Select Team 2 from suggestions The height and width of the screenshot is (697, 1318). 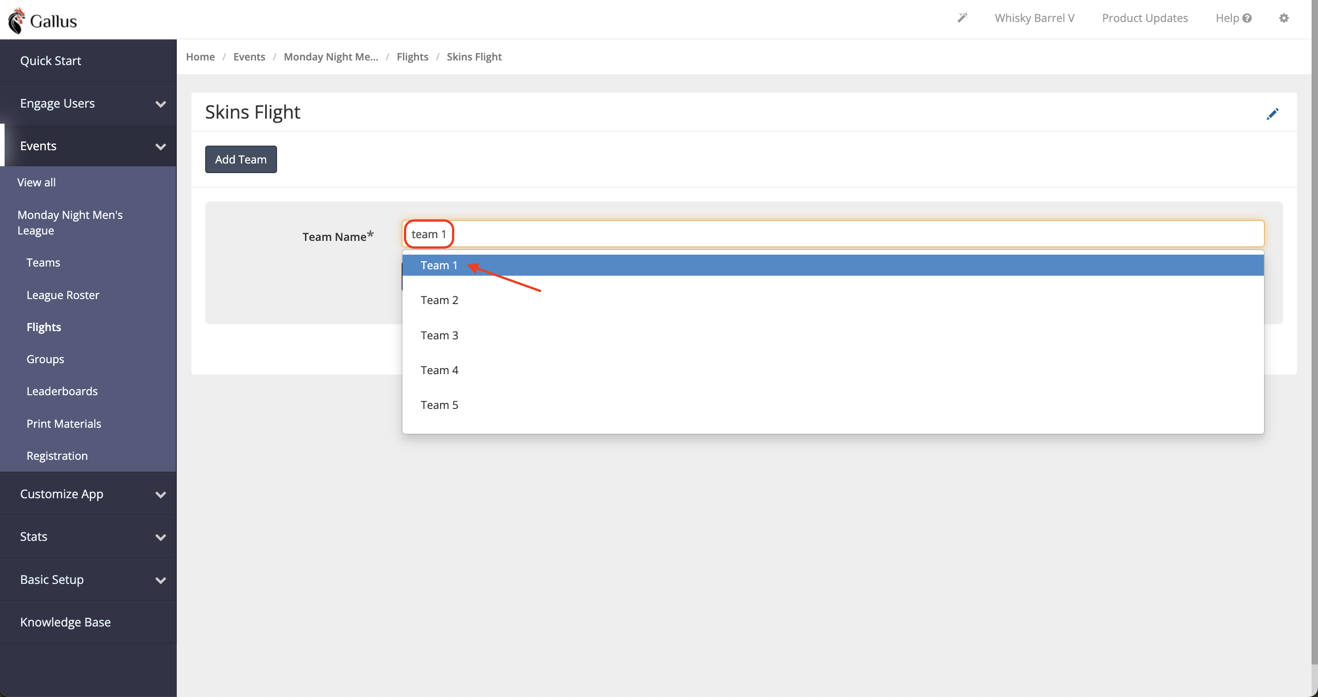tap(833, 300)
